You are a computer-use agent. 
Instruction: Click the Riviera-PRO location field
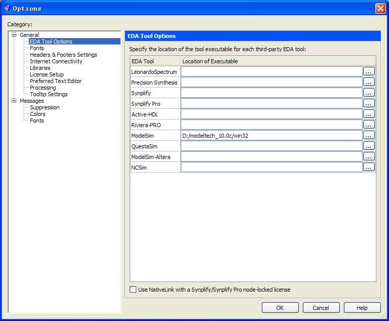pos(271,125)
